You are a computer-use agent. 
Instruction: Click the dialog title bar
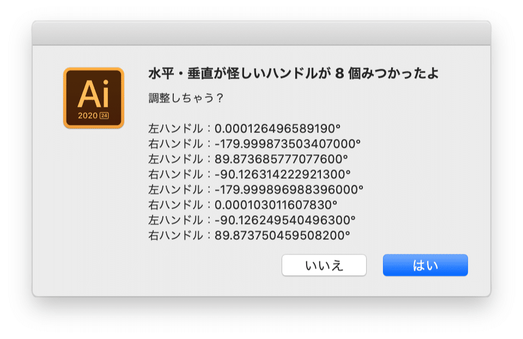tap(261, 33)
